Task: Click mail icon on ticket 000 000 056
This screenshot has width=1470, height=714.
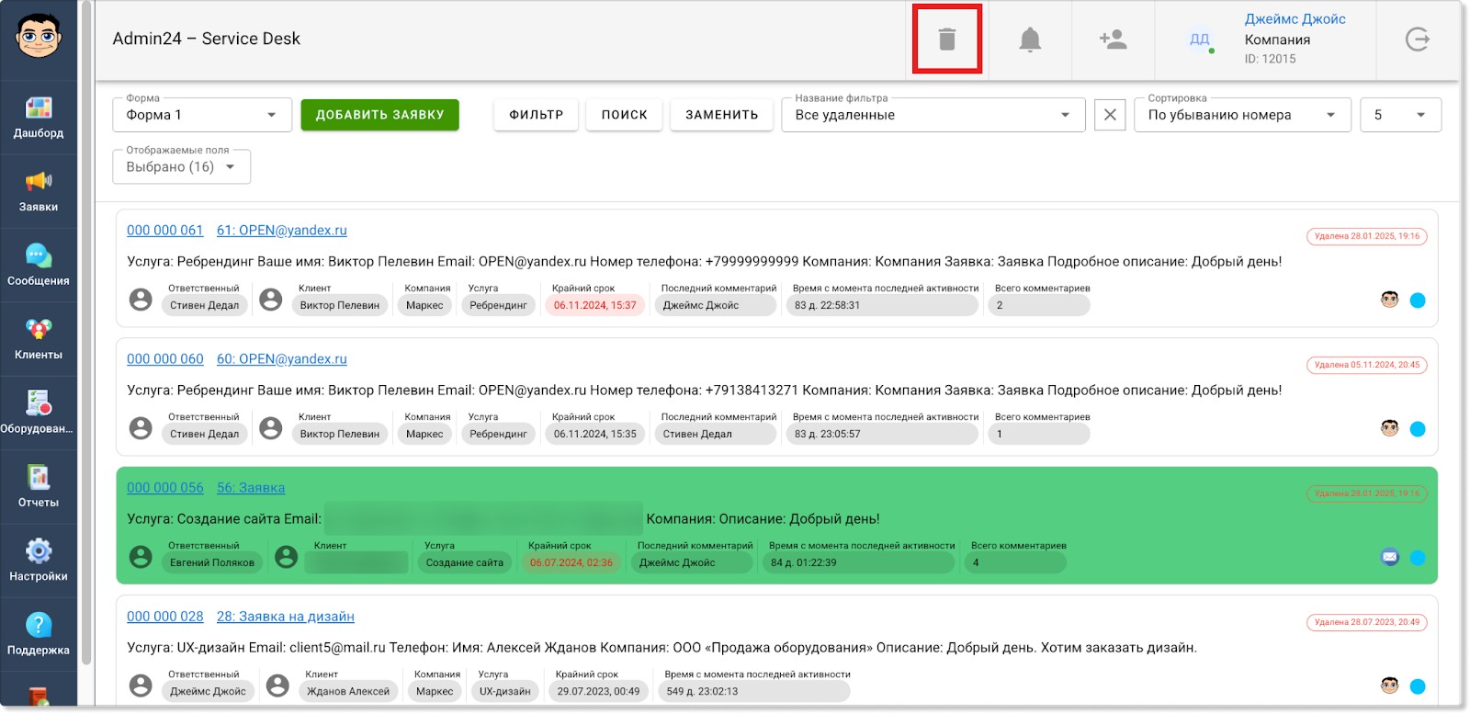Action: click(1389, 557)
